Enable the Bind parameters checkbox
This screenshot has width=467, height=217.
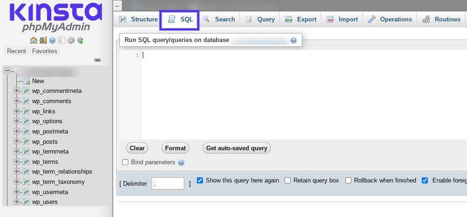pyautogui.click(x=125, y=162)
